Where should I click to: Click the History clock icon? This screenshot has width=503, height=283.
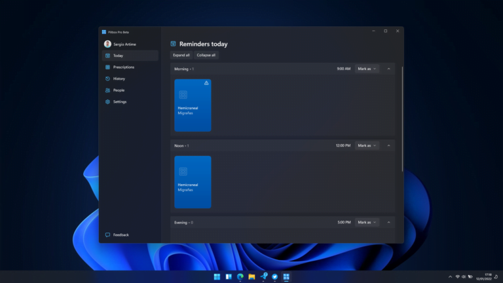click(x=108, y=79)
